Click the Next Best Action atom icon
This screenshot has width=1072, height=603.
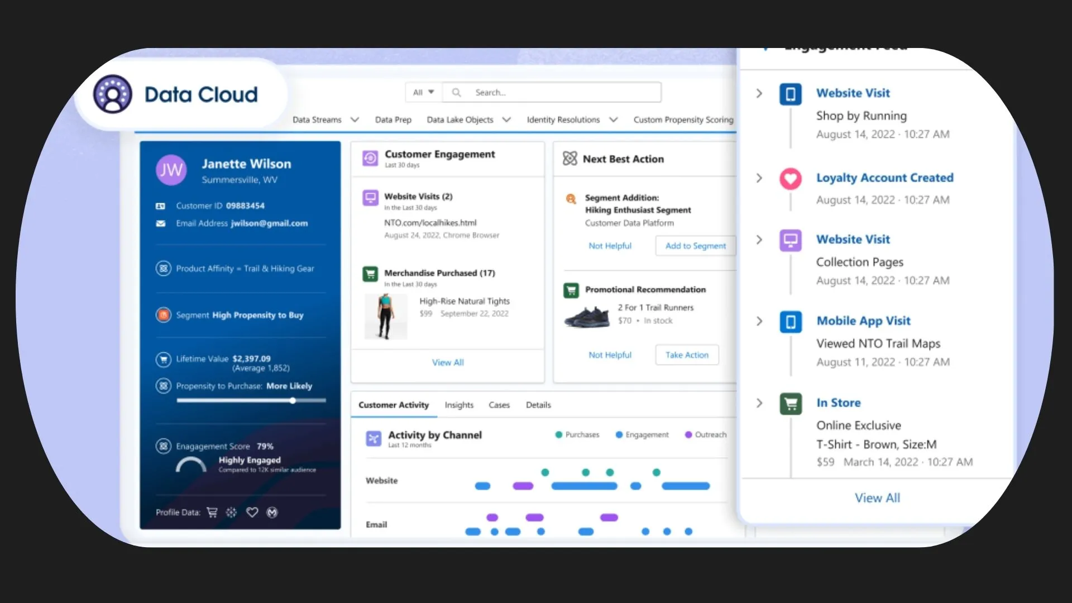tap(569, 159)
